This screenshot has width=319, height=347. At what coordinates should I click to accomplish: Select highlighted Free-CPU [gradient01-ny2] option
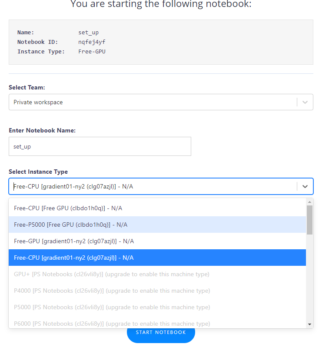click(x=157, y=258)
